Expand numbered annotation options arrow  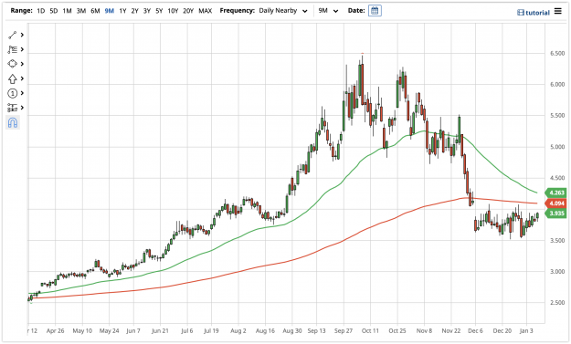(22, 93)
